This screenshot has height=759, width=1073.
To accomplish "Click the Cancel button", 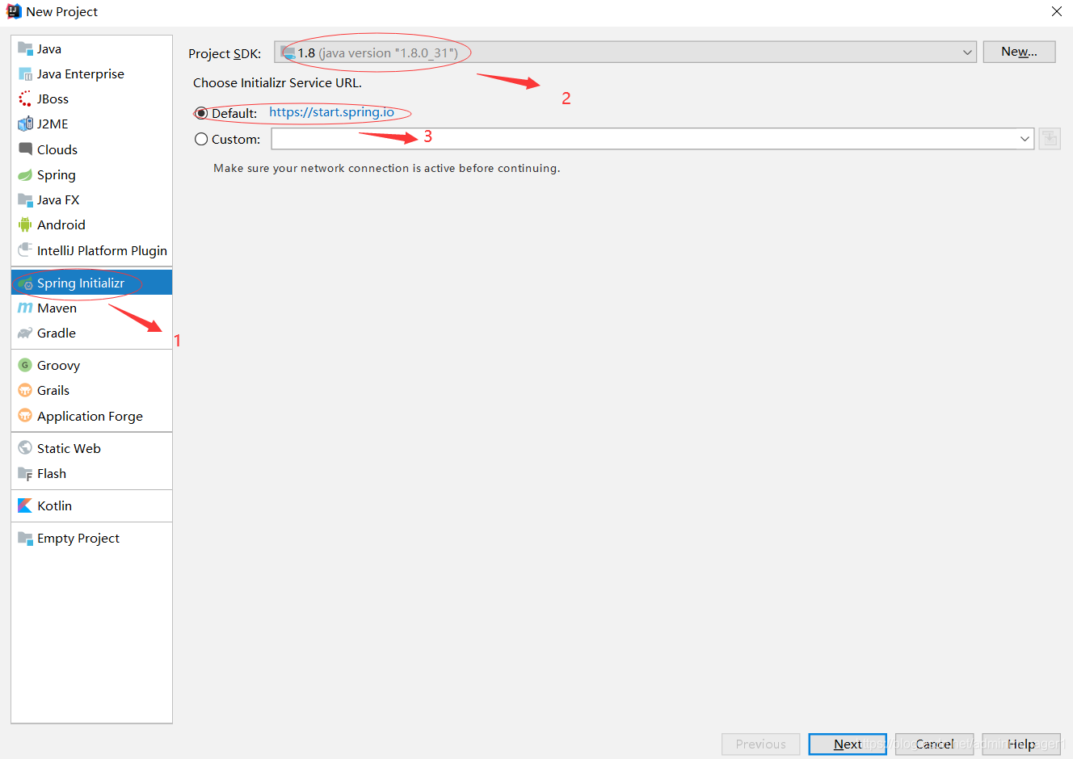I will coord(934,744).
